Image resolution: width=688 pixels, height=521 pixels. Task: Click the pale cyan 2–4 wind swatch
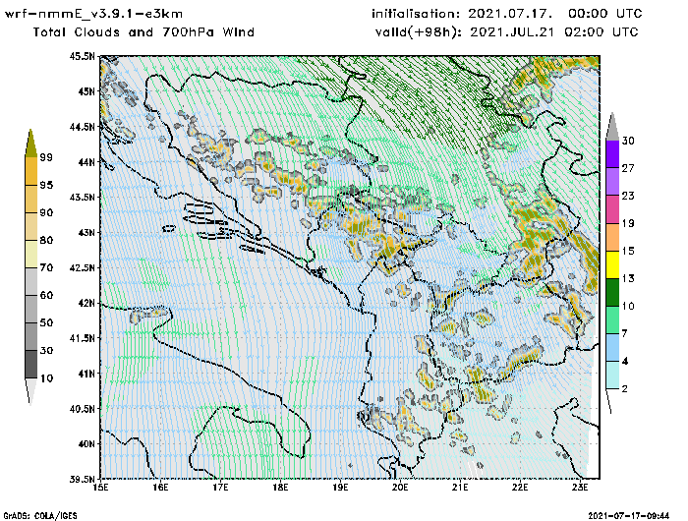click(x=612, y=375)
